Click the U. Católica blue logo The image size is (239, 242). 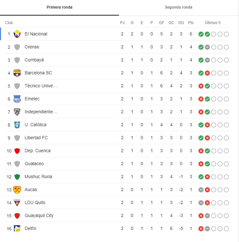(17, 125)
